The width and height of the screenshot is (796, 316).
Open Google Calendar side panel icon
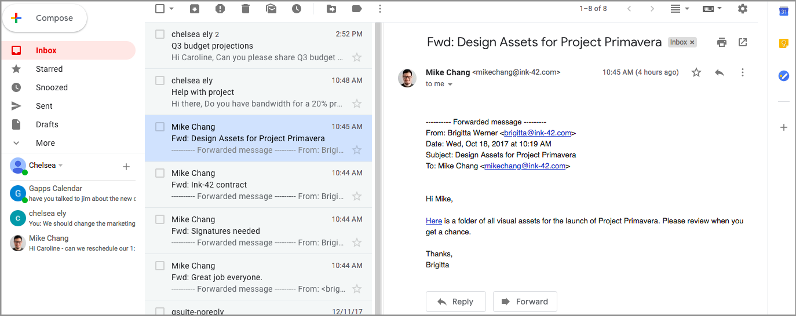coord(784,10)
